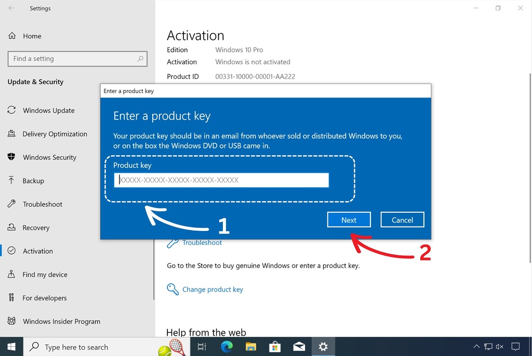Select the Activation sidebar item

coord(37,251)
